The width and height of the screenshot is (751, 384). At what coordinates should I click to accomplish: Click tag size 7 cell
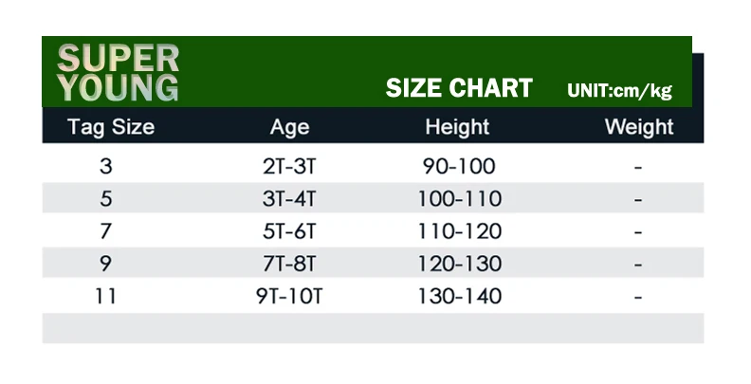point(106,231)
